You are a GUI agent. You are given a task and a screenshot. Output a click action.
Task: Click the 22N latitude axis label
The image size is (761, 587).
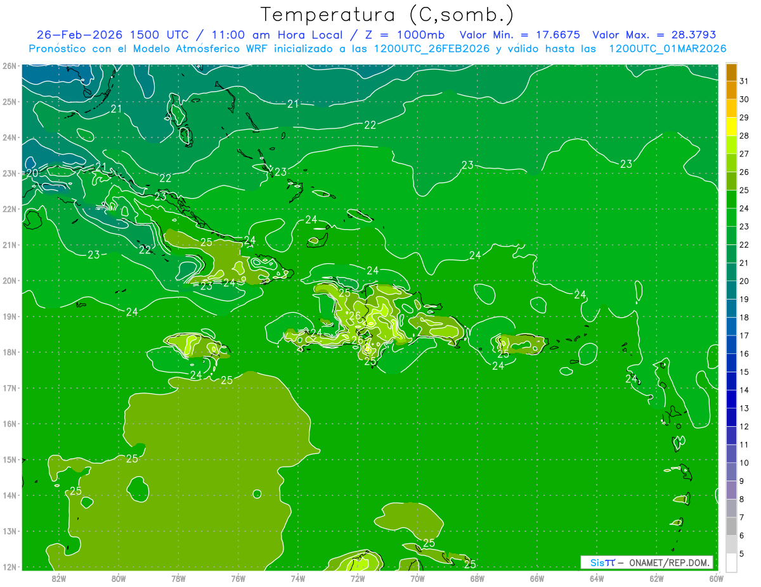(9, 209)
